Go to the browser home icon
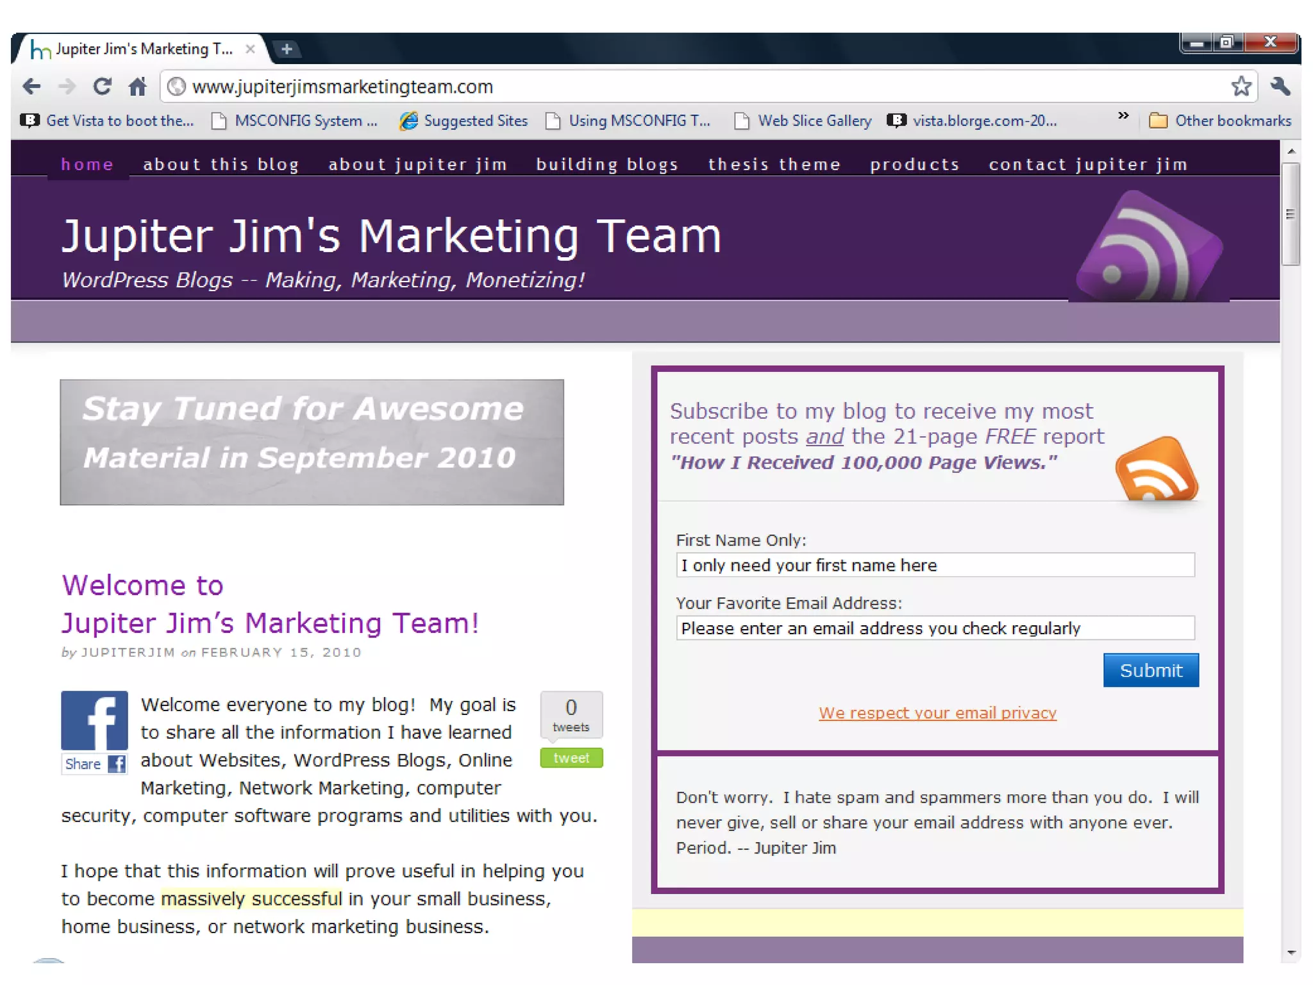Screen dimensions: 1313x985 137,86
